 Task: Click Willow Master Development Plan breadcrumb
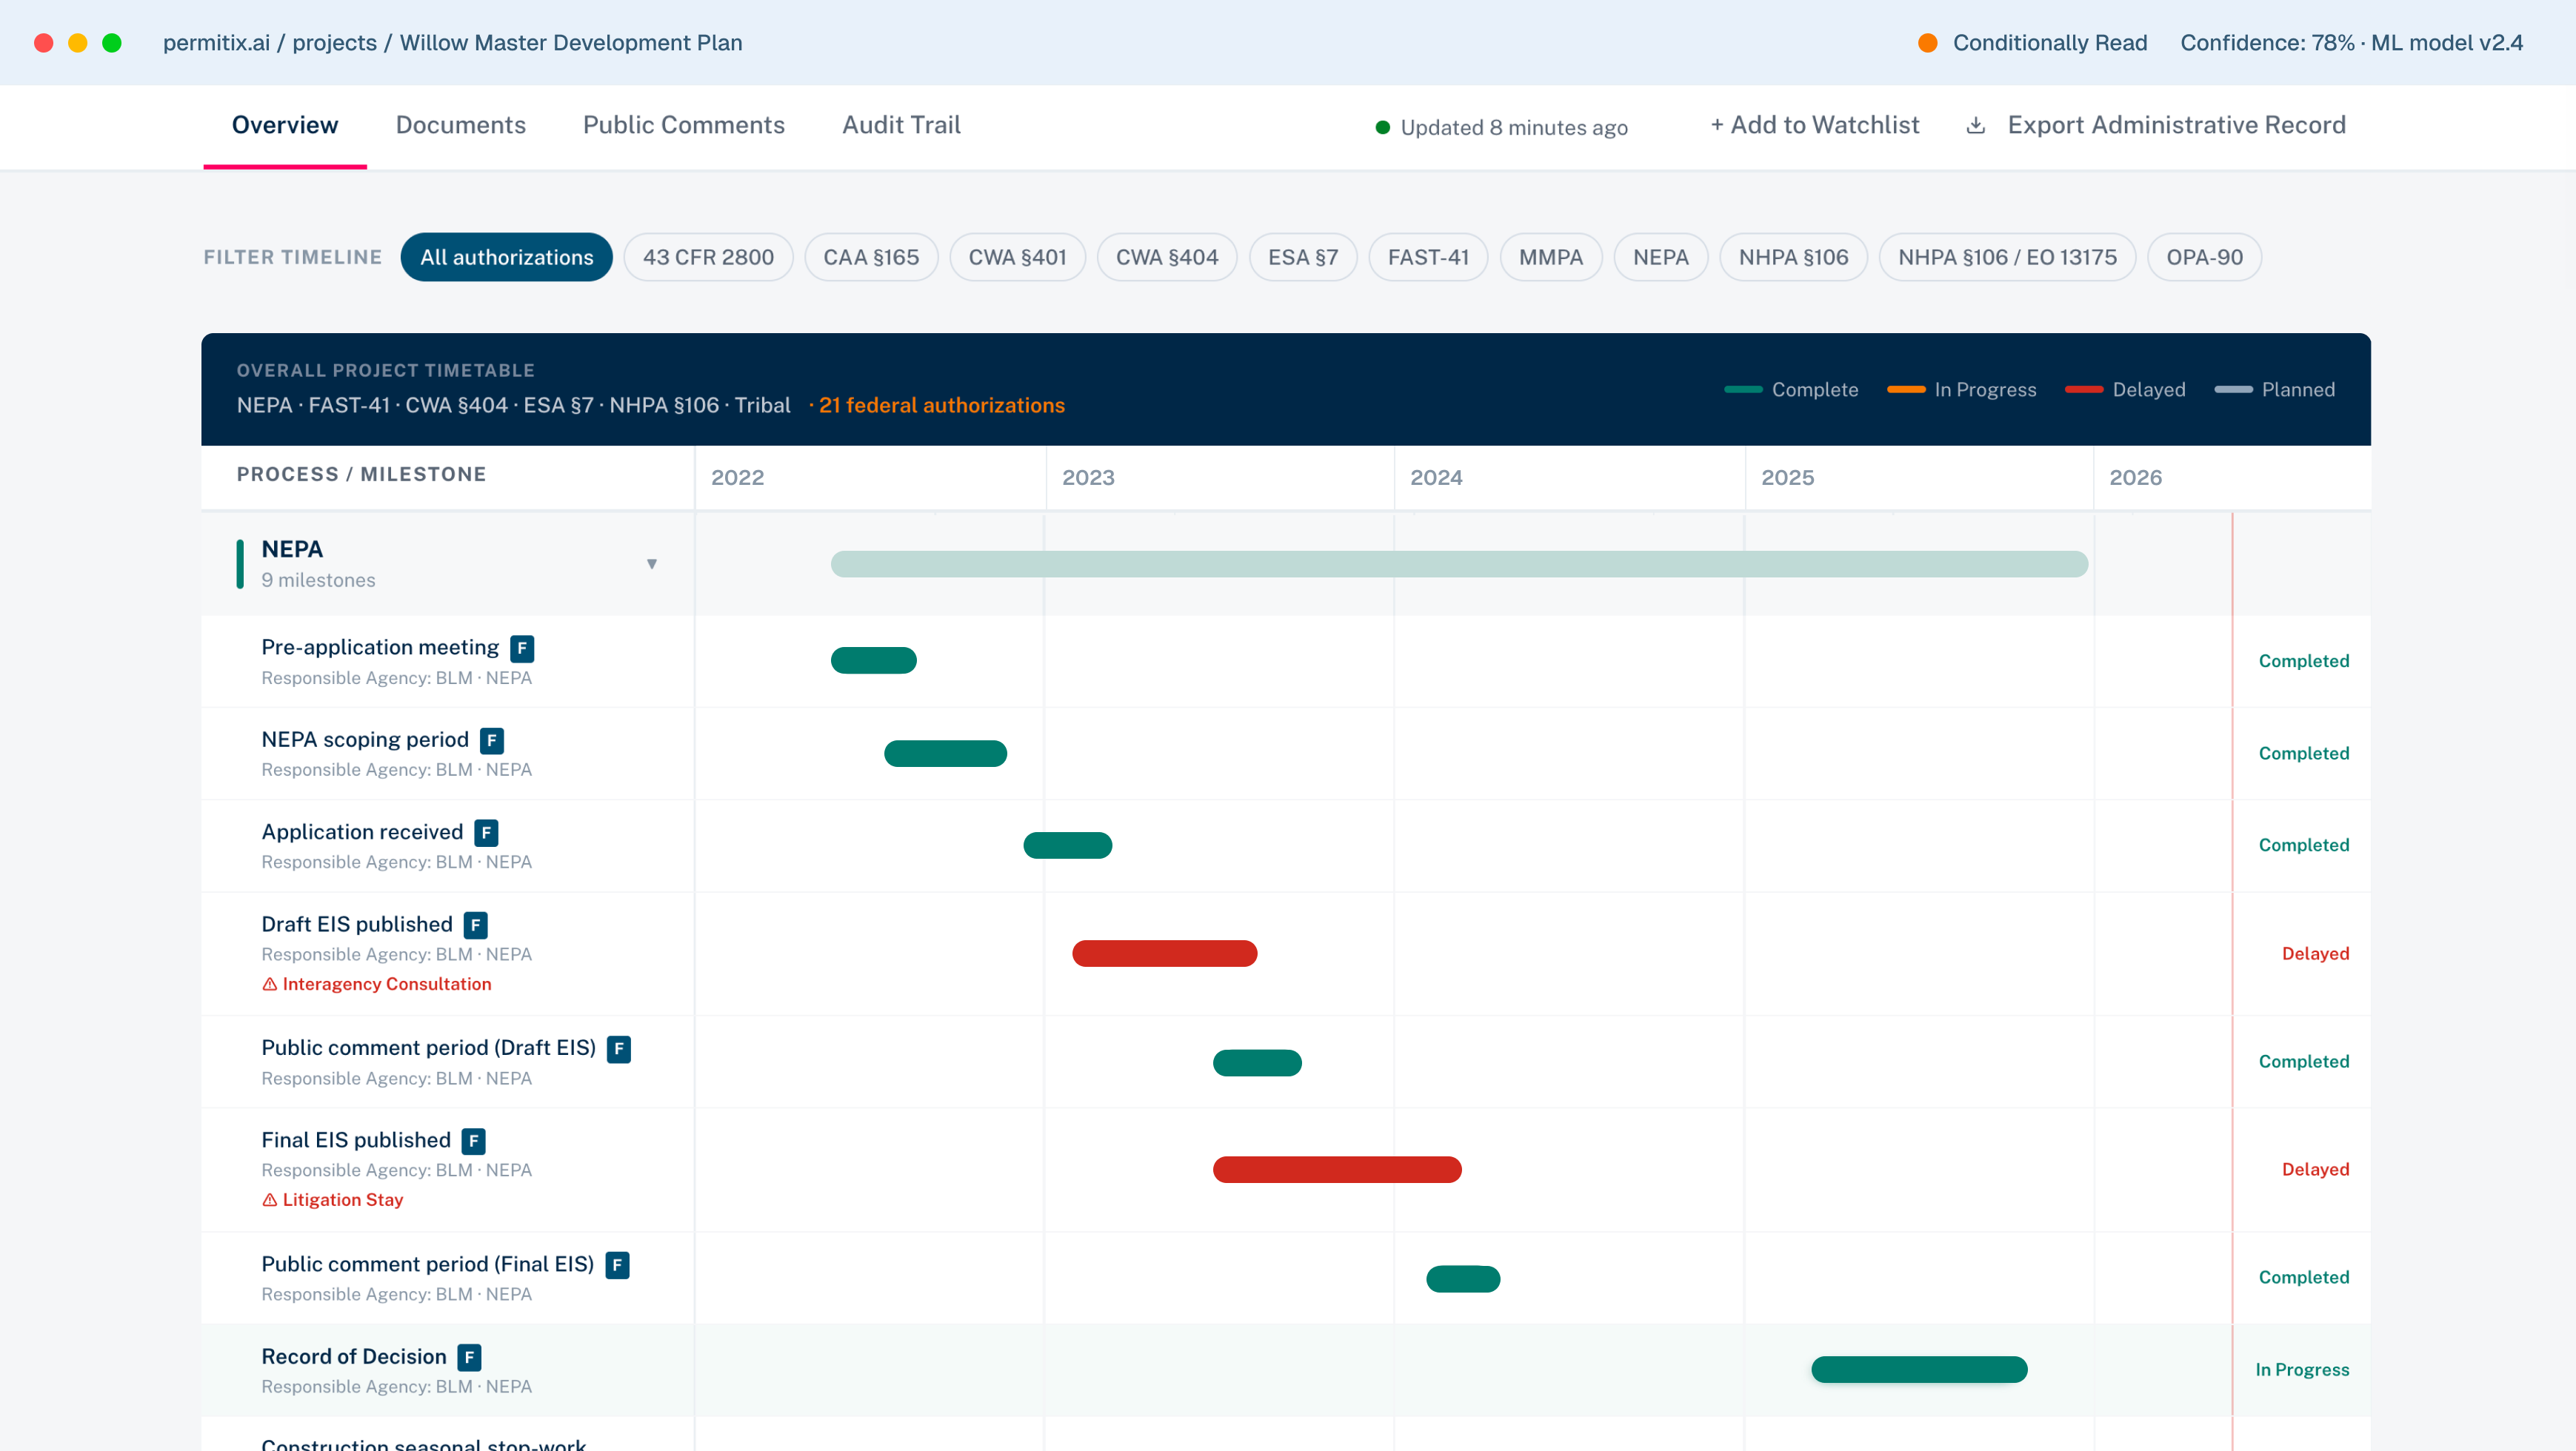point(571,43)
